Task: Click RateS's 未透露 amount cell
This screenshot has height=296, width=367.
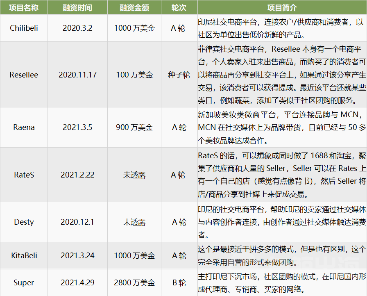Action: [134, 175]
